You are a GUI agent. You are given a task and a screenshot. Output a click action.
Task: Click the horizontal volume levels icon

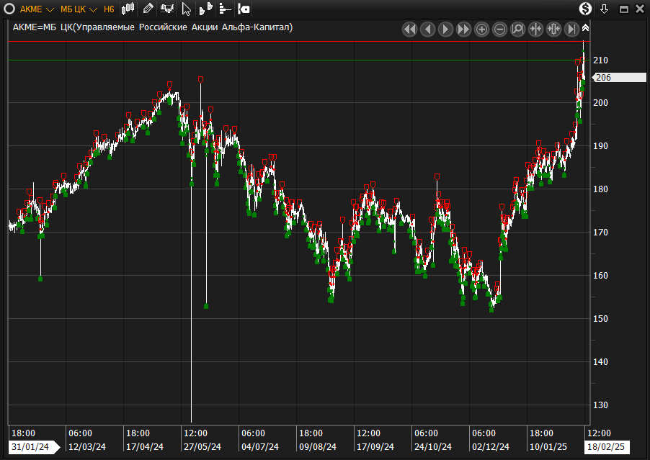click(225, 9)
